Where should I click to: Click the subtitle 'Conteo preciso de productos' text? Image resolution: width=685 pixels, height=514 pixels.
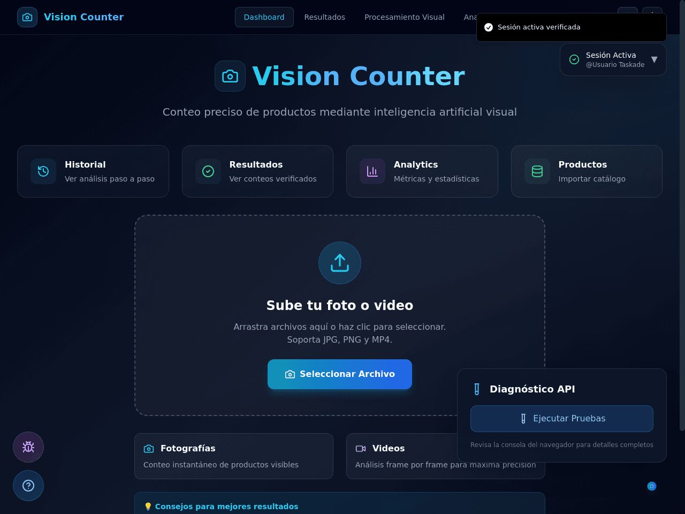(x=340, y=112)
